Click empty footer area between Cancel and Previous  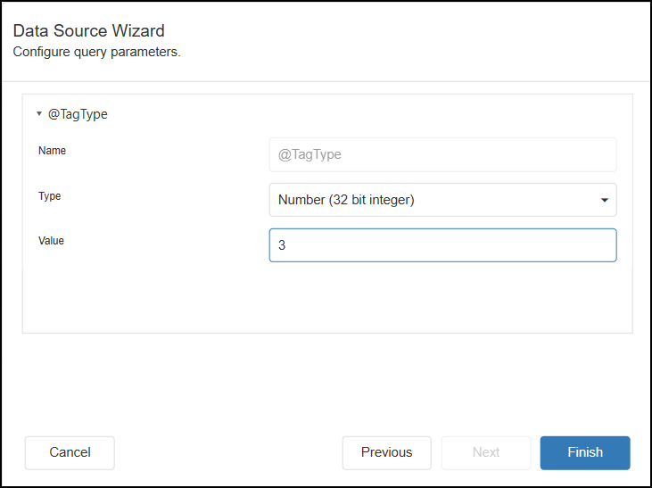228,452
